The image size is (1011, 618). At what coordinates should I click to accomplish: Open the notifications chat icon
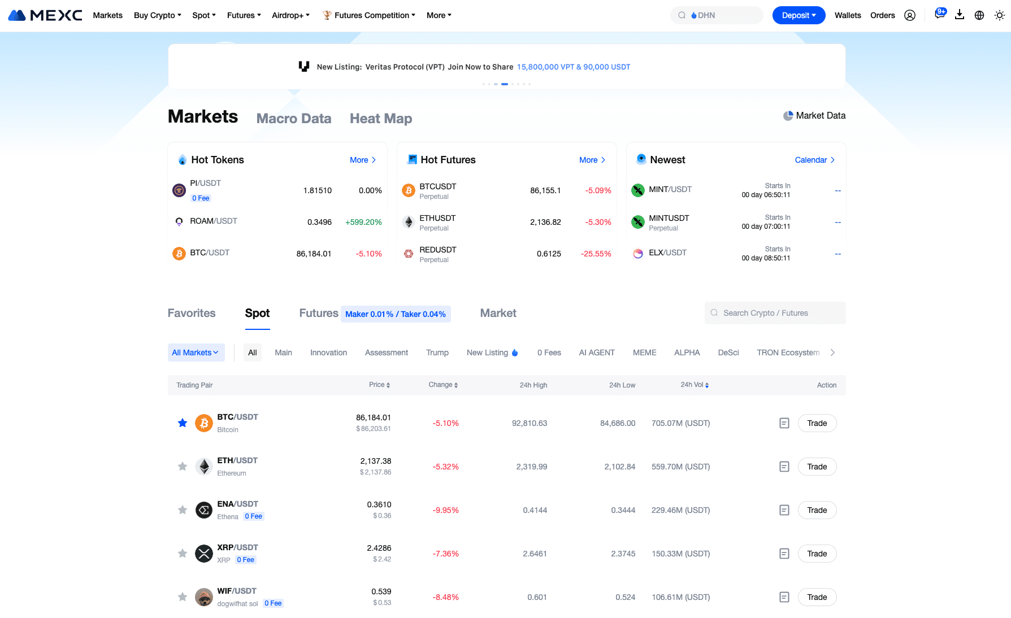click(x=939, y=15)
